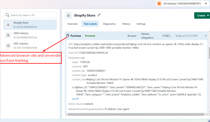
Task: Open the analytics-soldier.myshopify.com product URL
Action: [x=136, y=46]
